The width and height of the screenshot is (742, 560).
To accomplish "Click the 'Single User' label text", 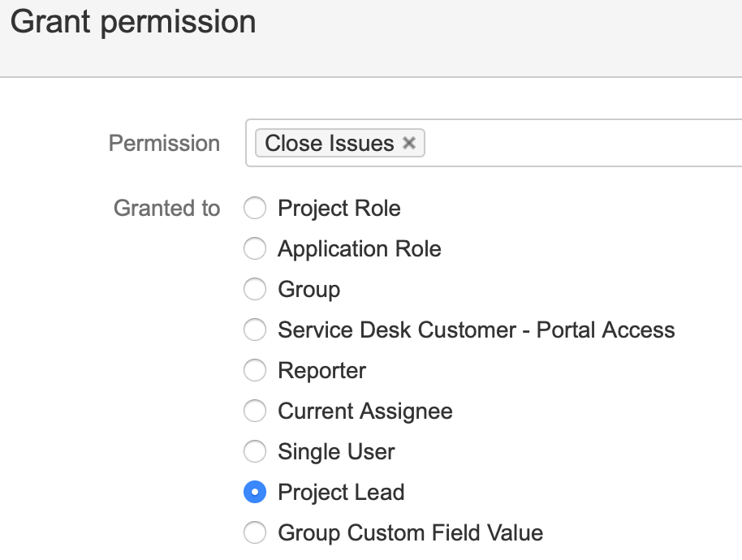I will coord(336,452).
